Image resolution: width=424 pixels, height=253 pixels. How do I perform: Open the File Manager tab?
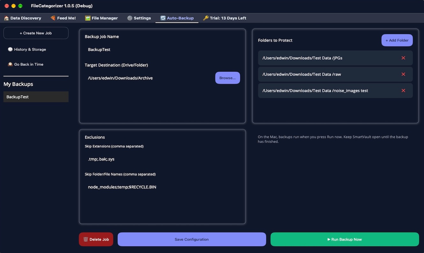(x=101, y=18)
